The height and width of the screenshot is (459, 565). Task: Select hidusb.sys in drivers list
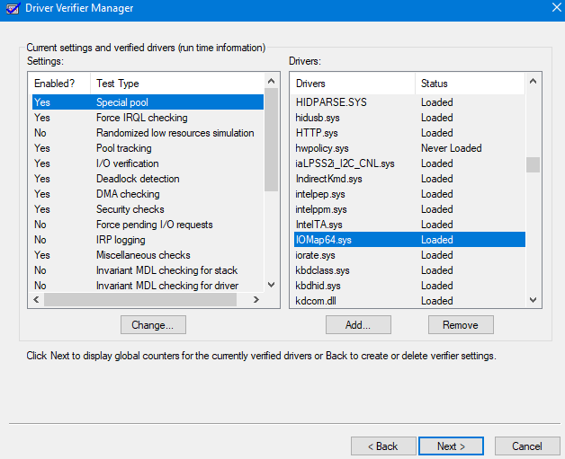(409, 118)
